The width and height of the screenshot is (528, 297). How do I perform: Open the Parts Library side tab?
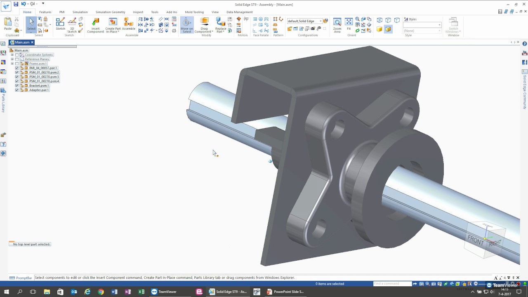[x=3, y=99]
